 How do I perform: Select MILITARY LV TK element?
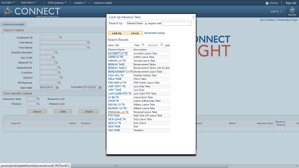click(117, 108)
